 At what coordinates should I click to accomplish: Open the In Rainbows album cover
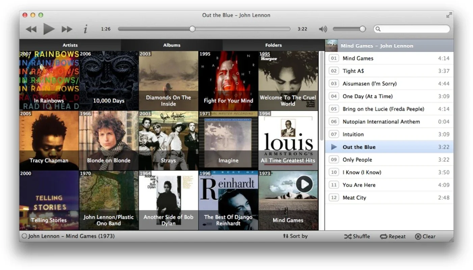(x=49, y=81)
